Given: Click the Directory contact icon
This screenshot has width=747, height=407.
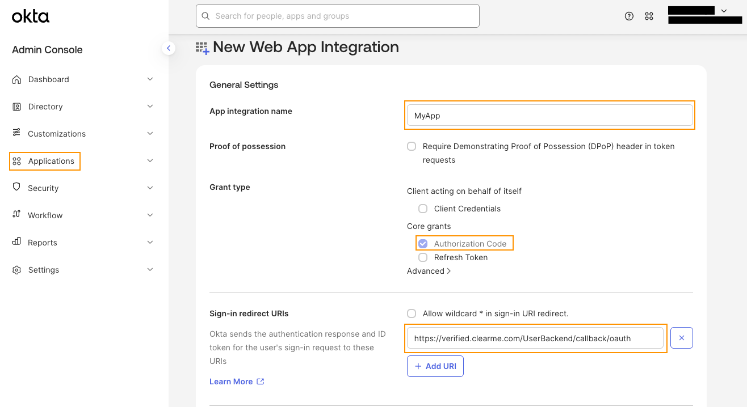Looking at the screenshot, I should 16,107.
